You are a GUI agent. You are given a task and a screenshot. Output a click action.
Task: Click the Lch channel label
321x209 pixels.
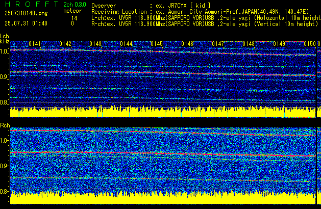pyautogui.click(x=5, y=36)
